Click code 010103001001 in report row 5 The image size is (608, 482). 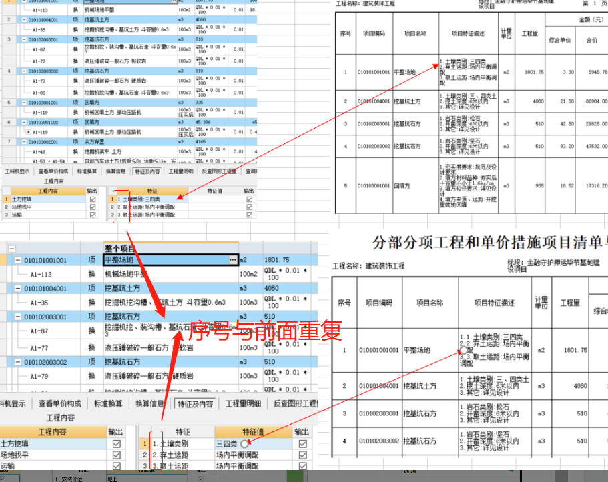click(374, 186)
